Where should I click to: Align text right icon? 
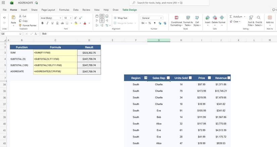point(107,21)
